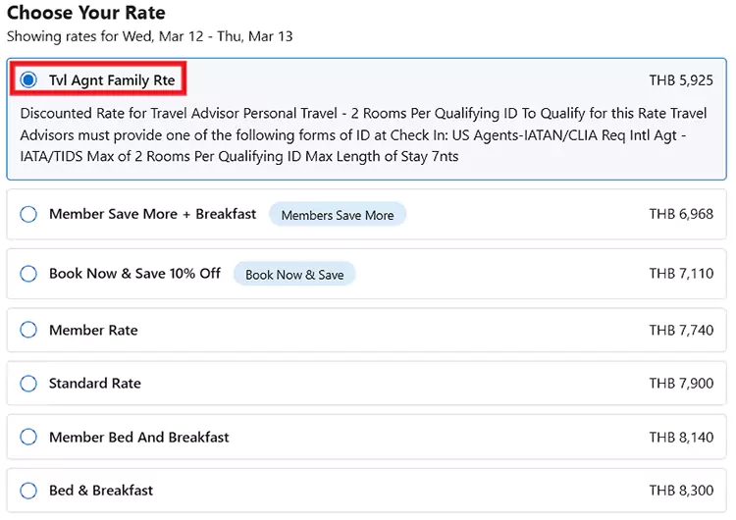Click the THB 5,925 price

681,79
